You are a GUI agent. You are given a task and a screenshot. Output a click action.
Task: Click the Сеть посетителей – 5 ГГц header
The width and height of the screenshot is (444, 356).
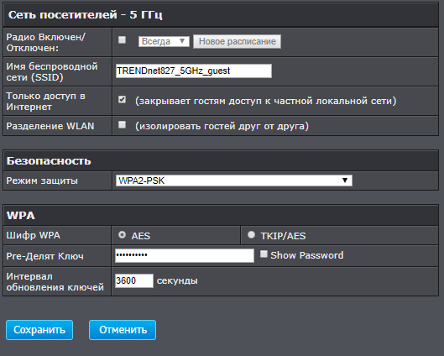[x=221, y=15]
